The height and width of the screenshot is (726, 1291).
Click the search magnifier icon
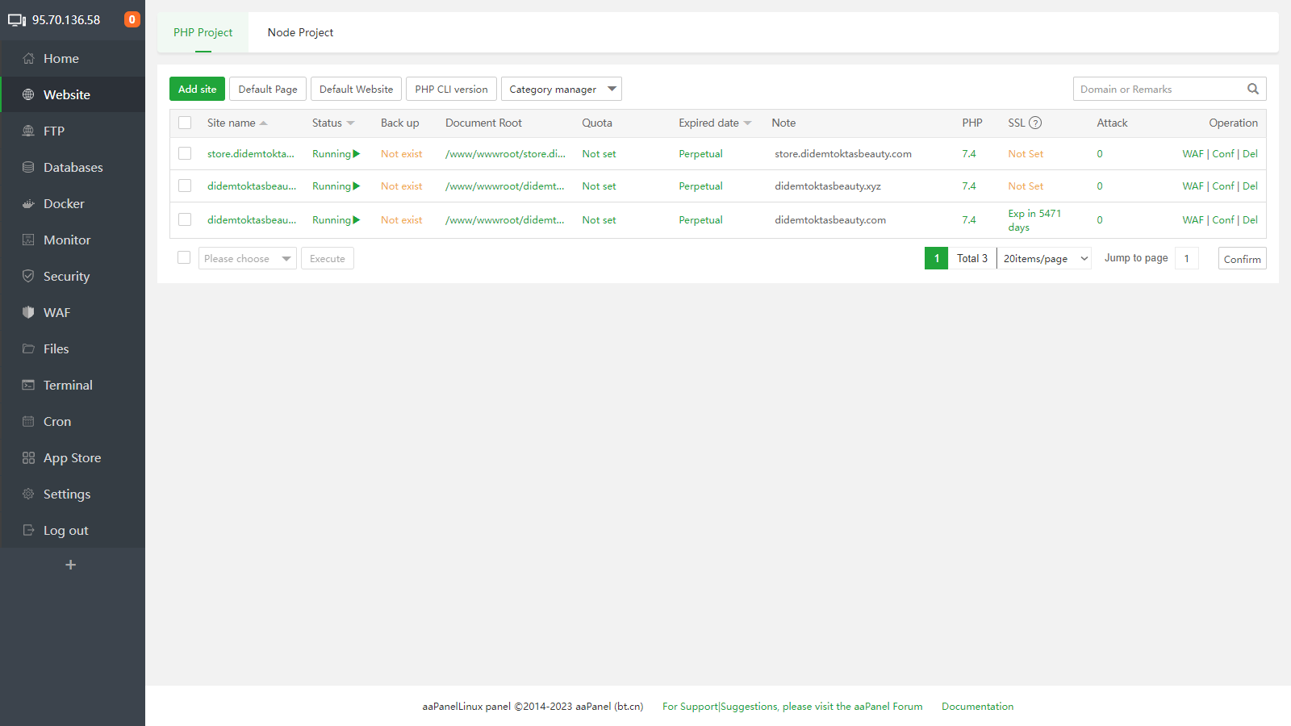tap(1253, 90)
